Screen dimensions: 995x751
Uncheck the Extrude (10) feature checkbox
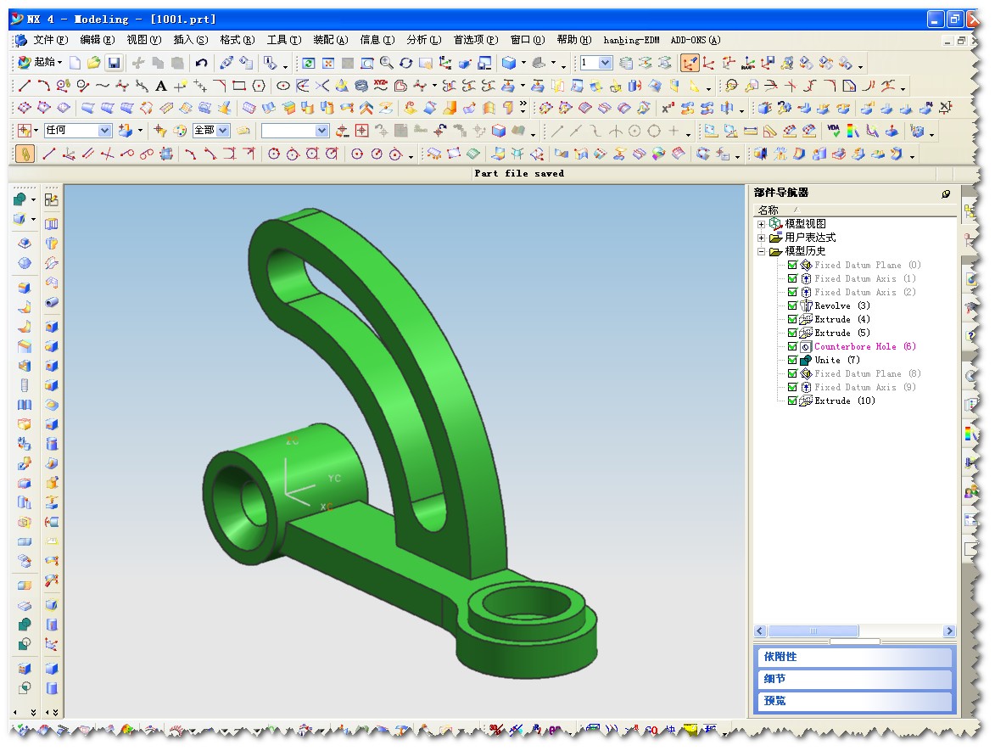[792, 401]
